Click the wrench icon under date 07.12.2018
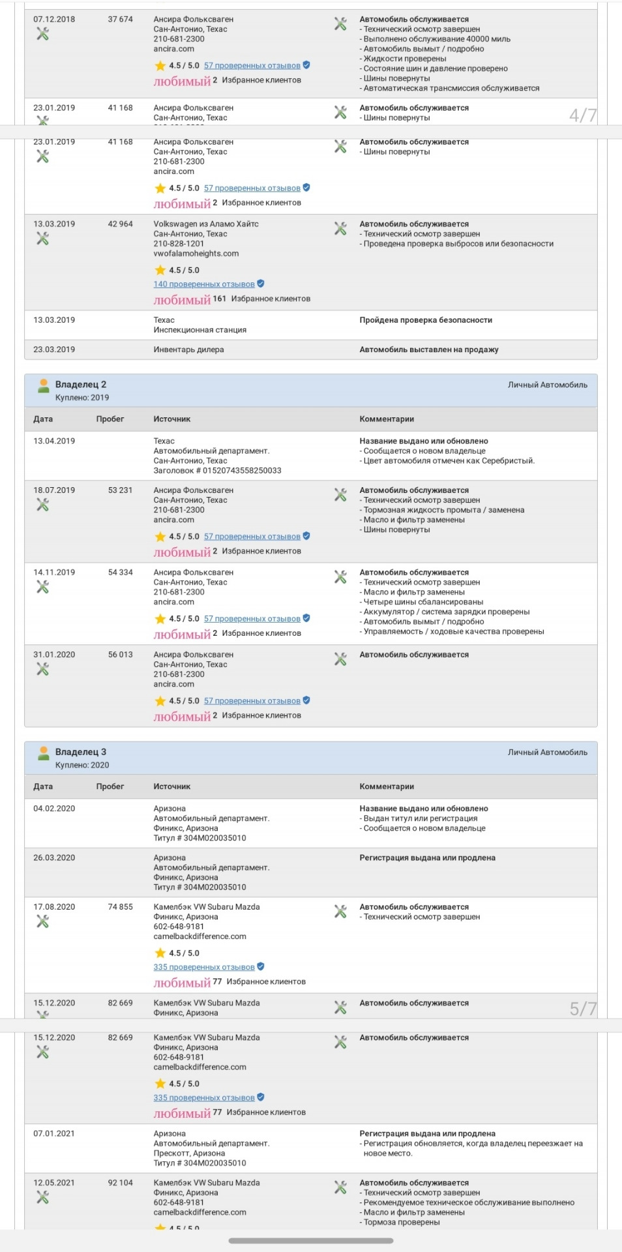 42,33
